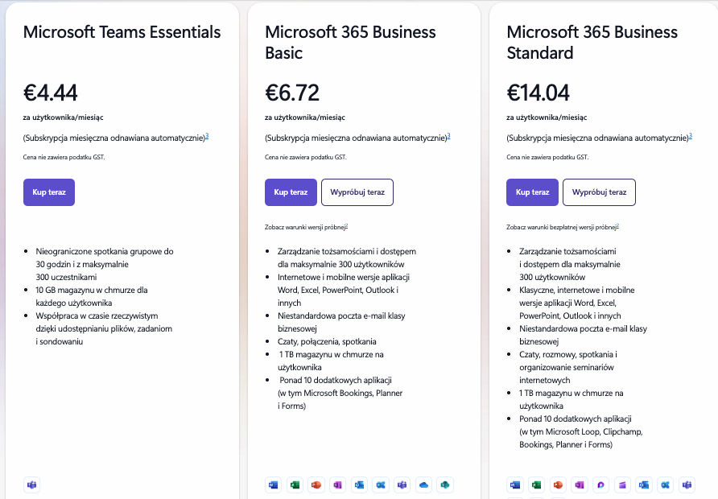Select the SharePoint icon in Business Basic

click(445, 485)
